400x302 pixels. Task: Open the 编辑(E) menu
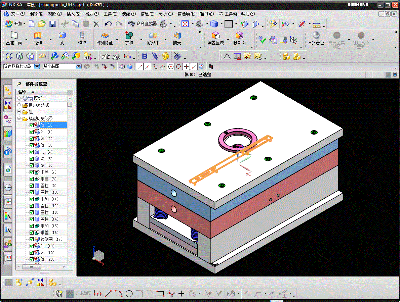click(x=37, y=14)
